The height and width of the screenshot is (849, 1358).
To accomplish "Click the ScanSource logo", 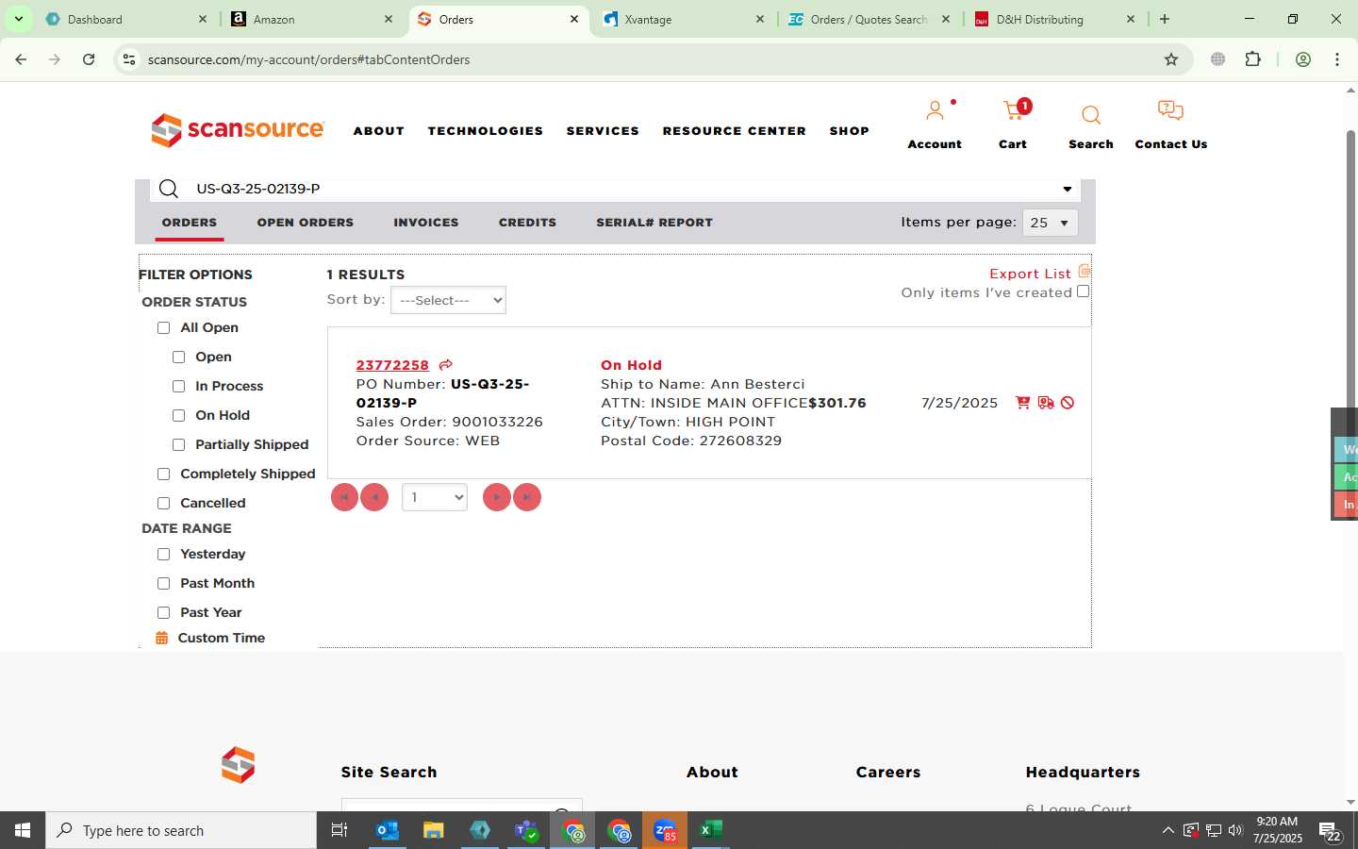I will point(238,130).
